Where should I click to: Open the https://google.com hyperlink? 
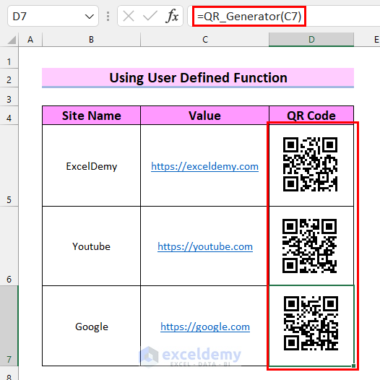pos(205,327)
